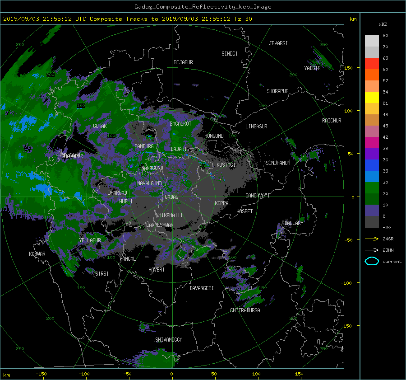This screenshot has height=380, width=406.
Task: Click the SHORAPUR city label
Action: click(x=277, y=91)
